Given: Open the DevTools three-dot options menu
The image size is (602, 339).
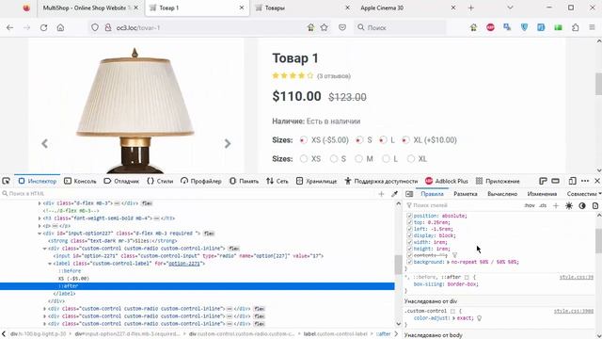Looking at the screenshot, I should pos(585,181).
